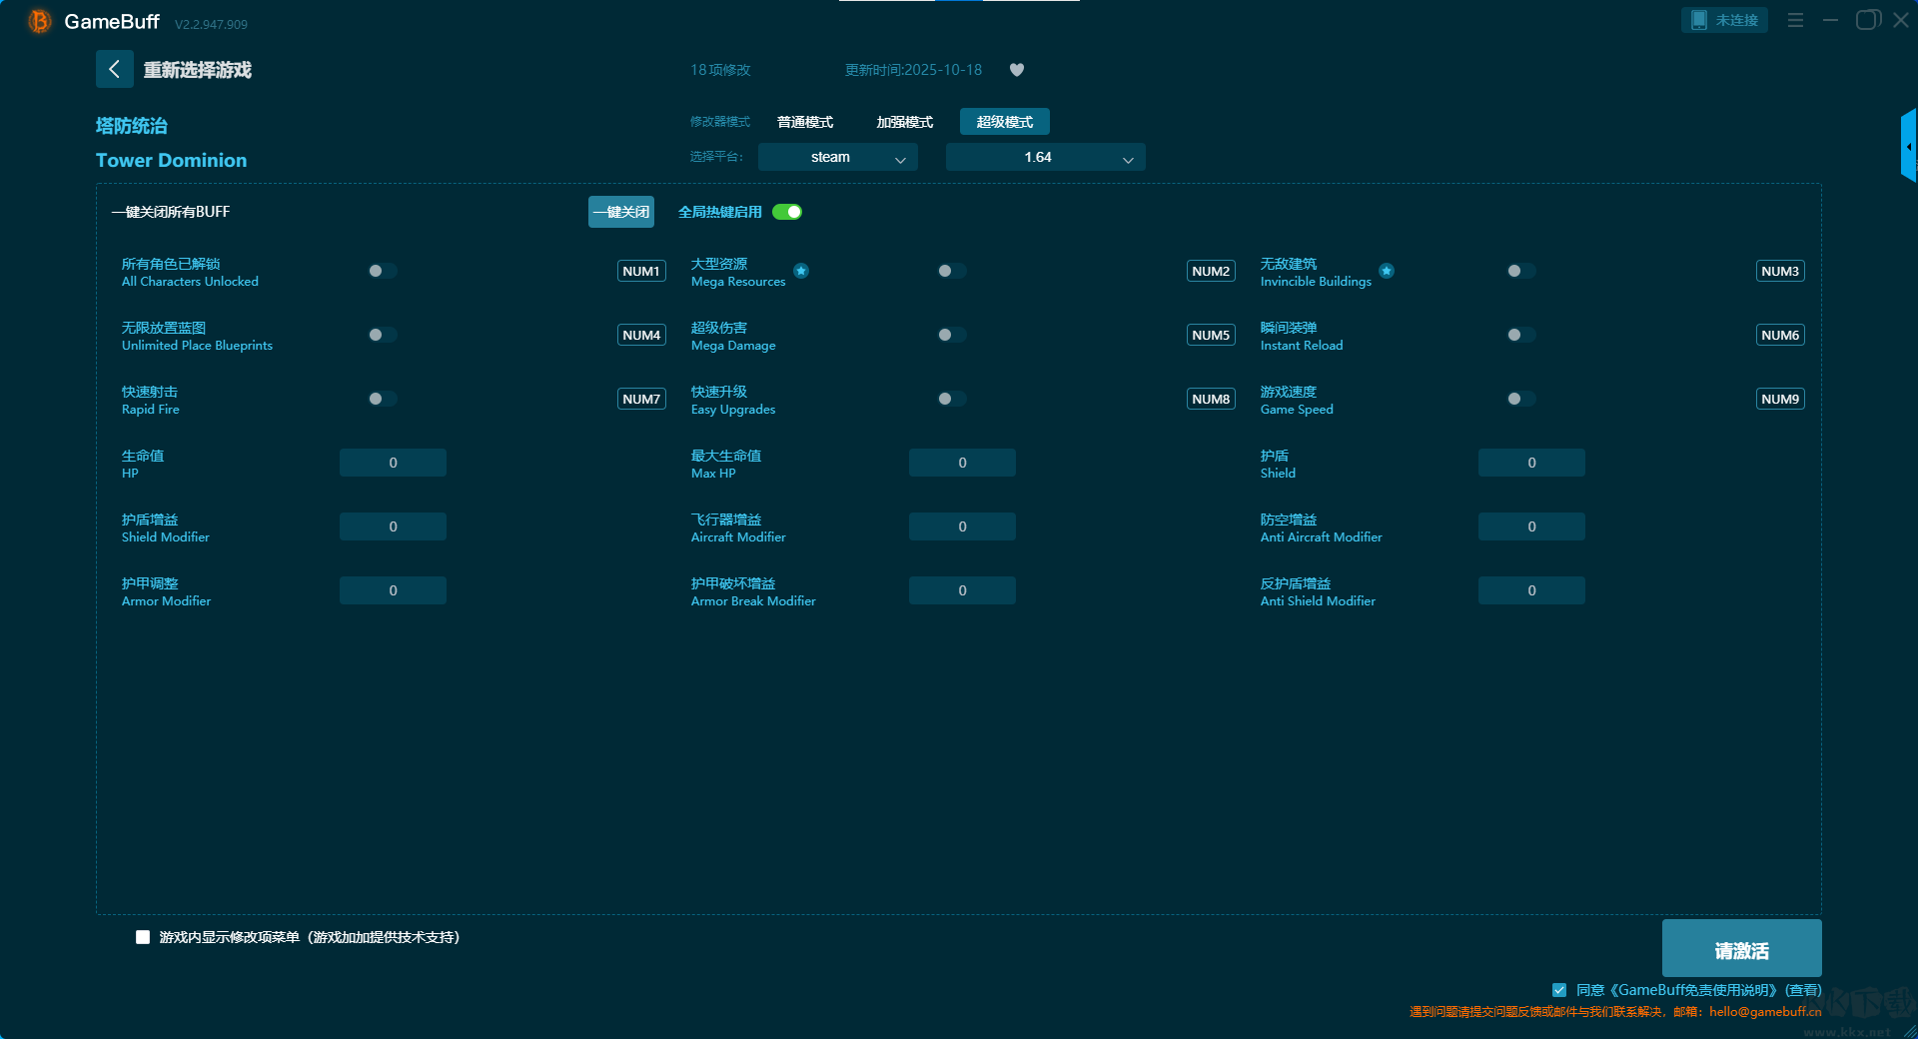This screenshot has height=1039, width=1918.
Task: Click the back arrow to reselect game
Action: point(114,69)
